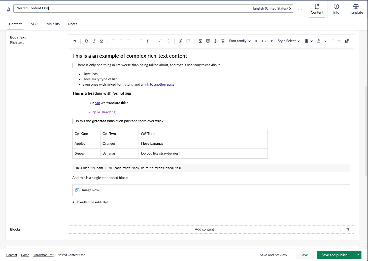Click the 'Do you like strawberries?' cell
The width and height of the screenshot is (368, 261).
click(203, 154)
